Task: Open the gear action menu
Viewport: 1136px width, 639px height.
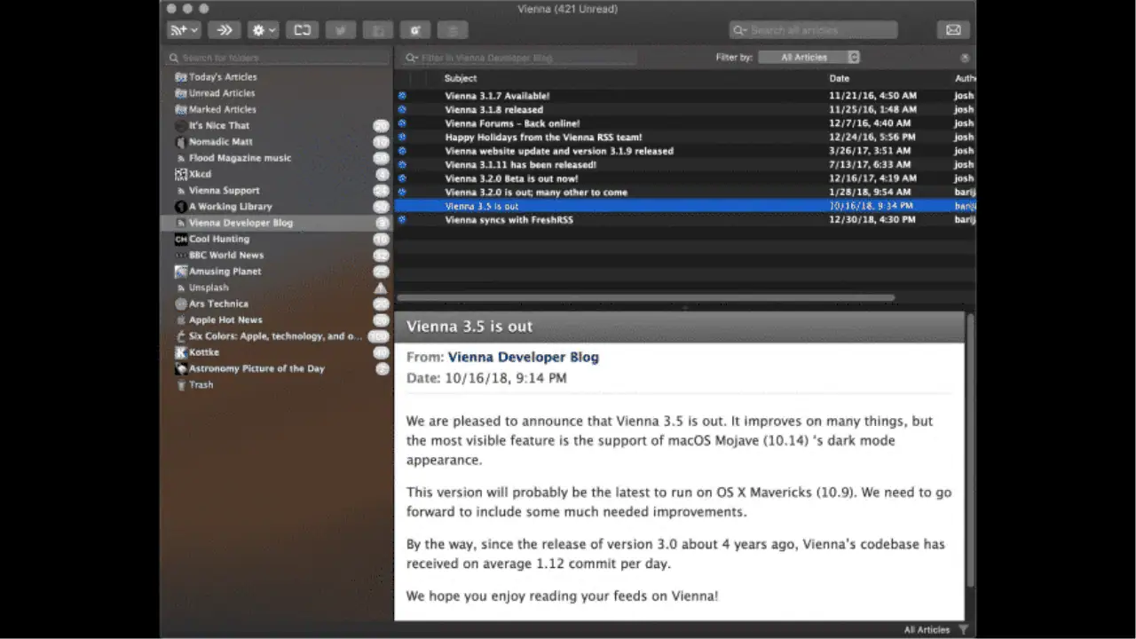Action: coord(264,30)
